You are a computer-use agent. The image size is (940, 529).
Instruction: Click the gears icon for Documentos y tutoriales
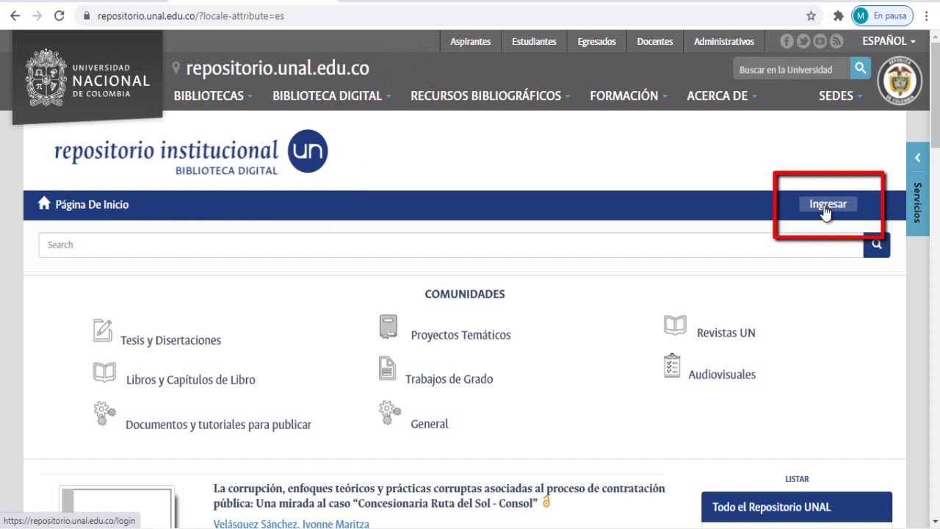(104, 413)
